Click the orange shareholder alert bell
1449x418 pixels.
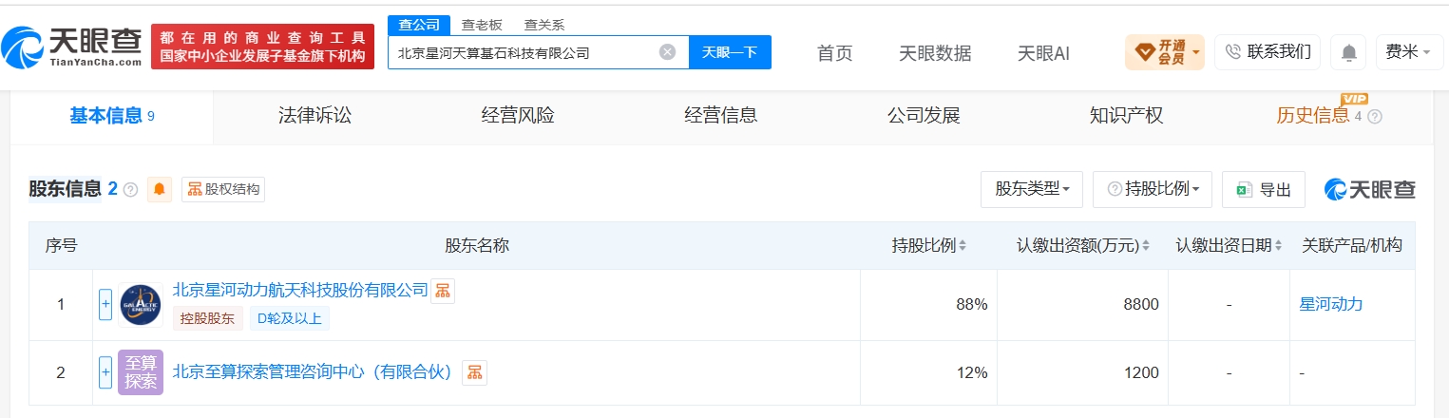[160, 189]
